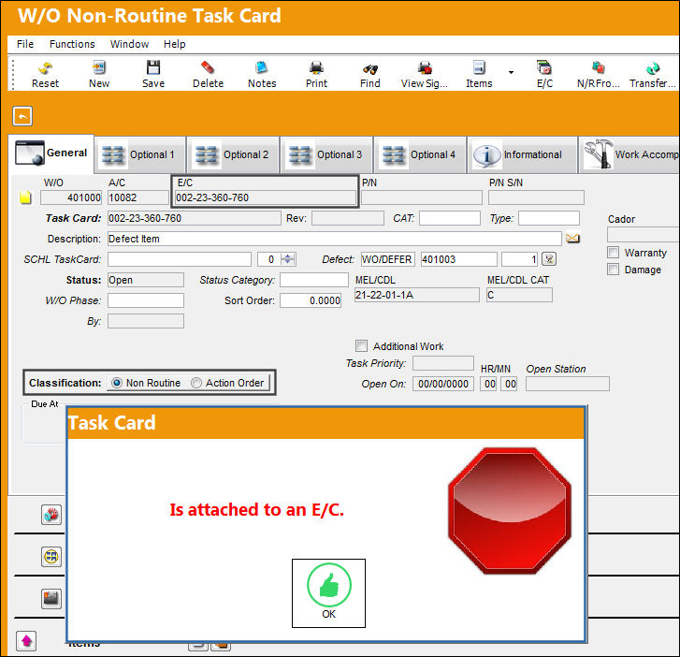This screenshot has width=680, height=657.
Task: Click the MEL/CDL field 21-22-01-1A
Action: click(x=417, y=295)
